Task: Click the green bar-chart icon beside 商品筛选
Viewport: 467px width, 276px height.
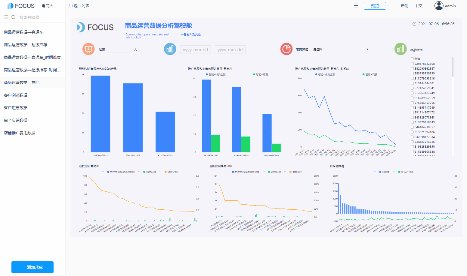Action: pos(401,49)
